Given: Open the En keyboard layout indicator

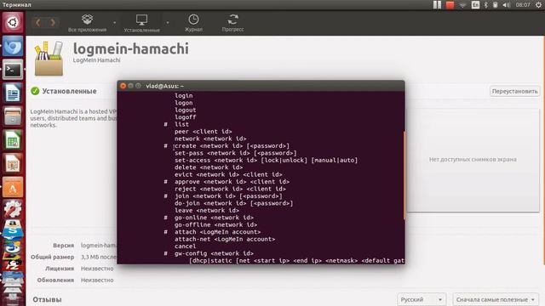Looking at the screenshot, I should (x=475, y=5).
